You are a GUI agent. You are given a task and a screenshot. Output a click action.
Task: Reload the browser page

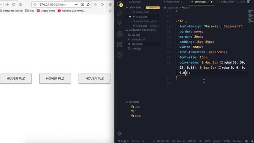13,4
